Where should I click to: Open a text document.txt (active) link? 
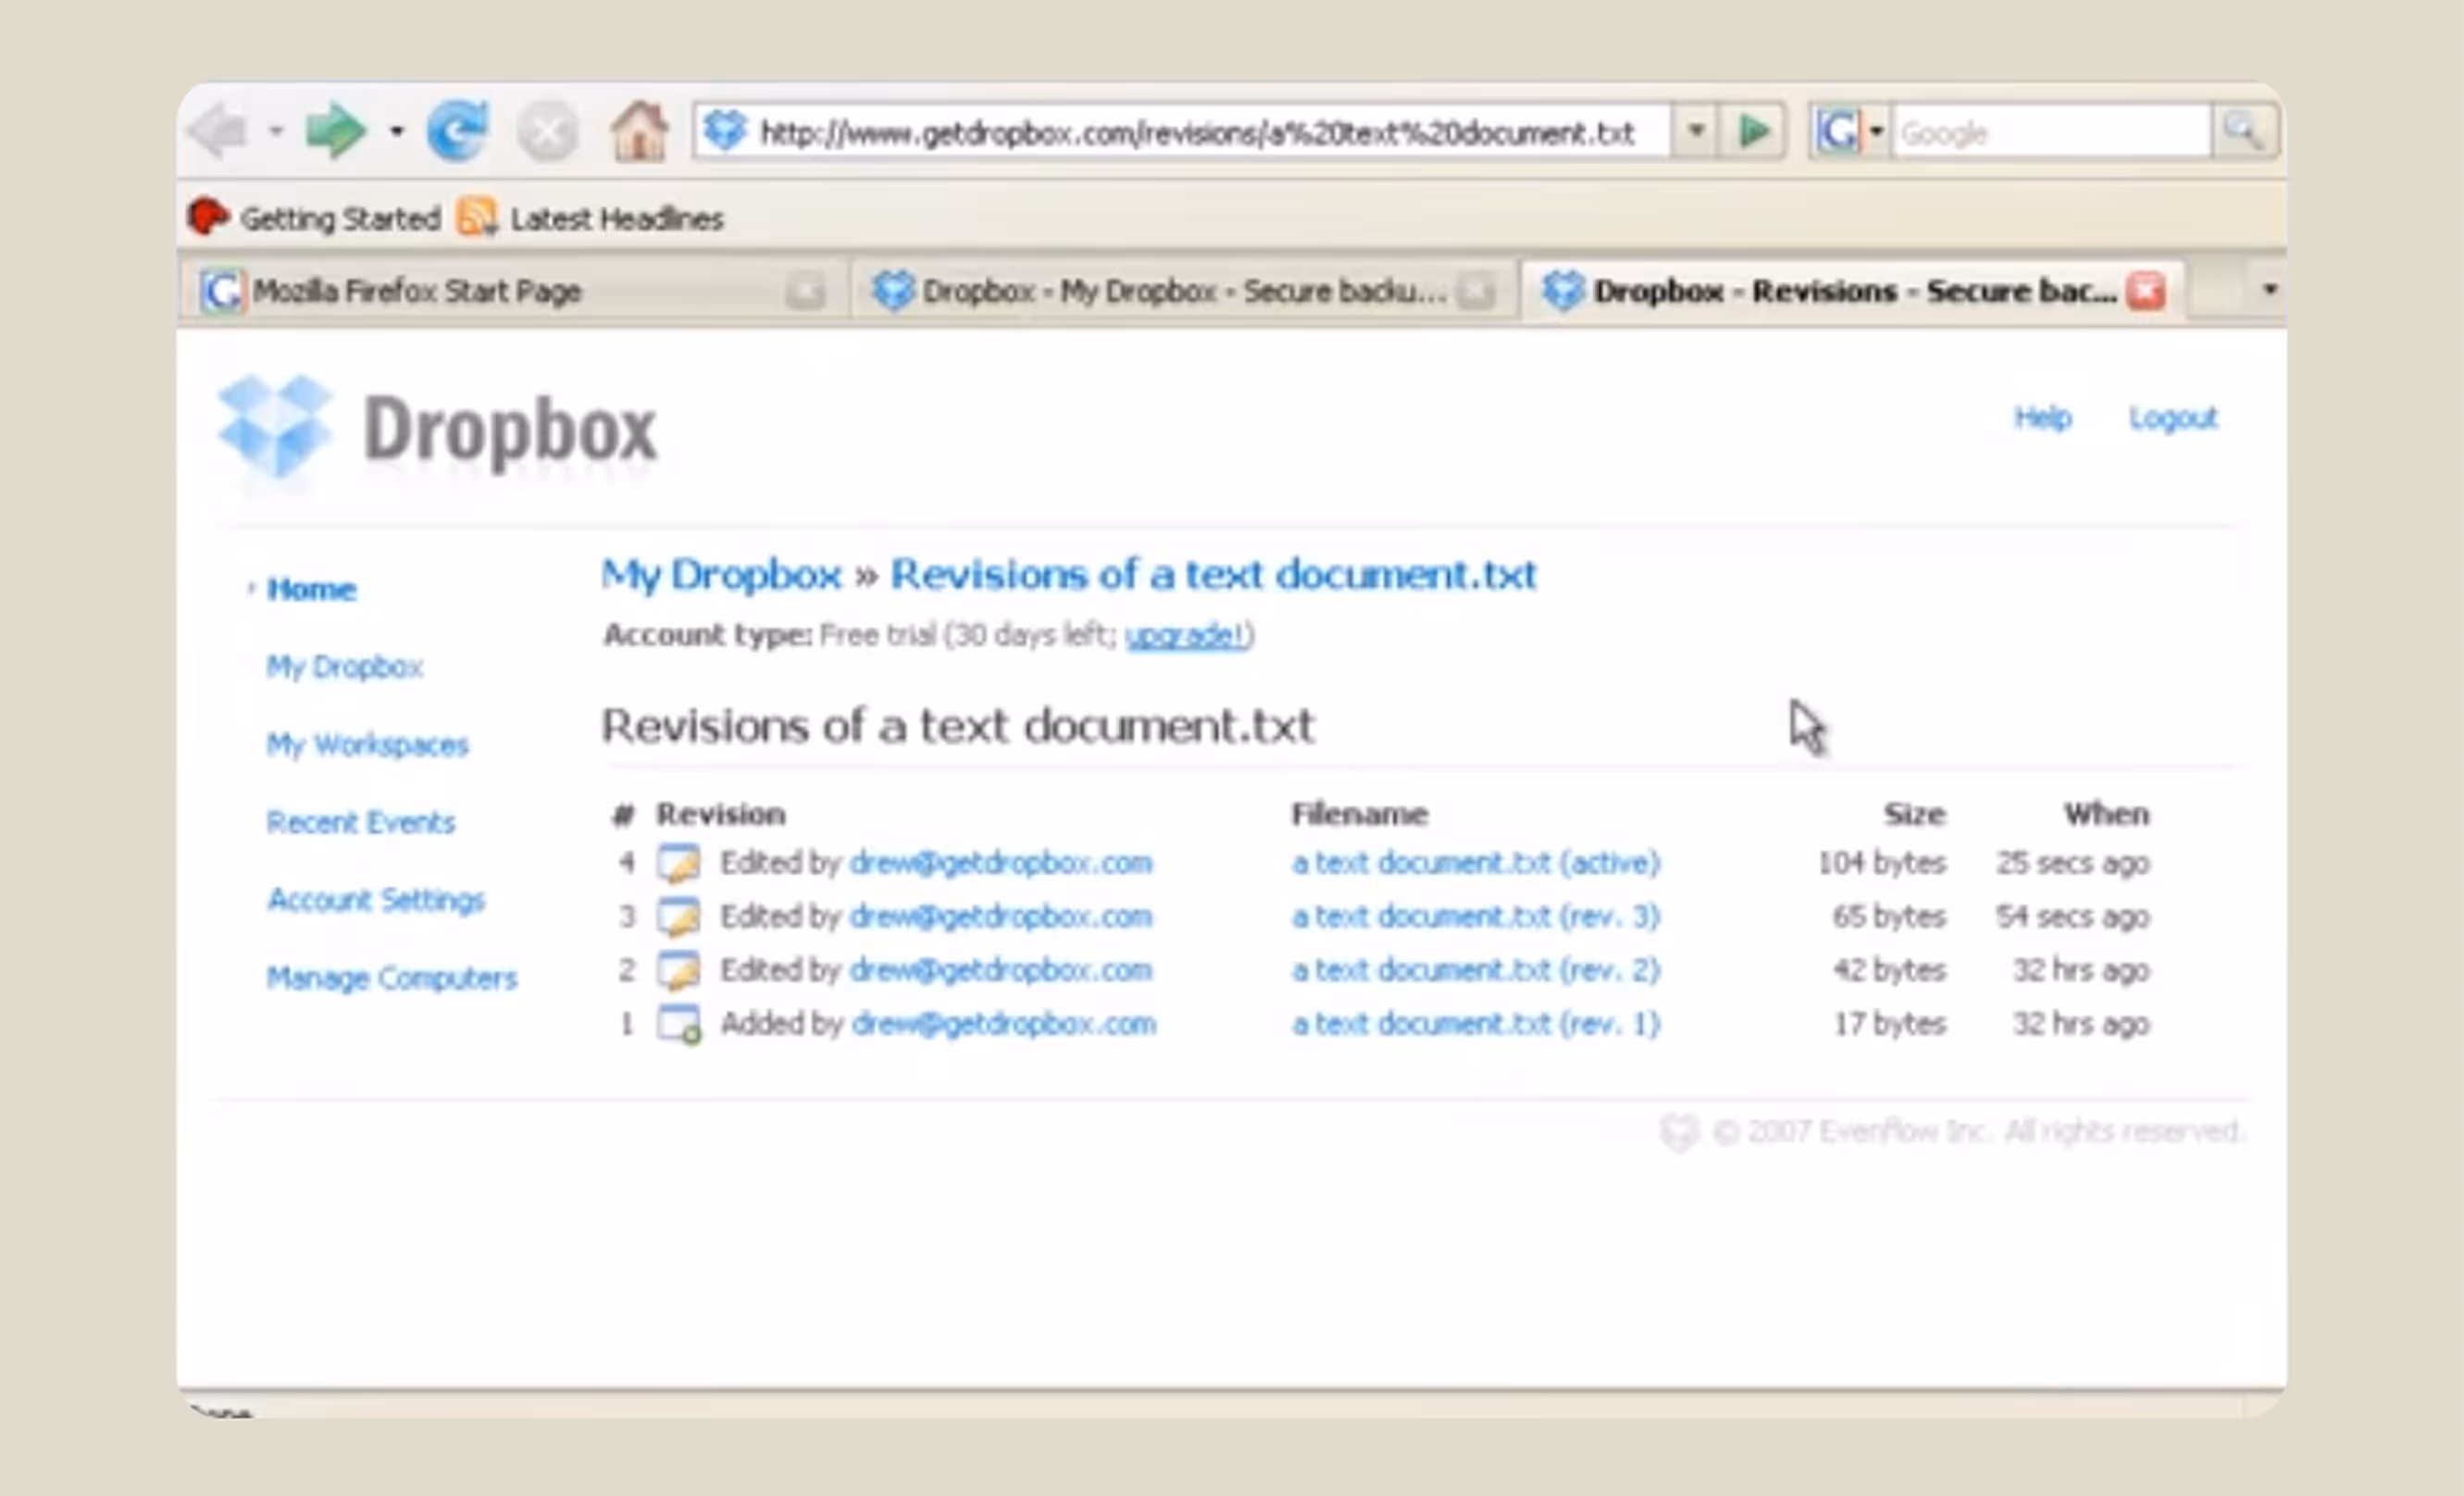coord(1476,863)
